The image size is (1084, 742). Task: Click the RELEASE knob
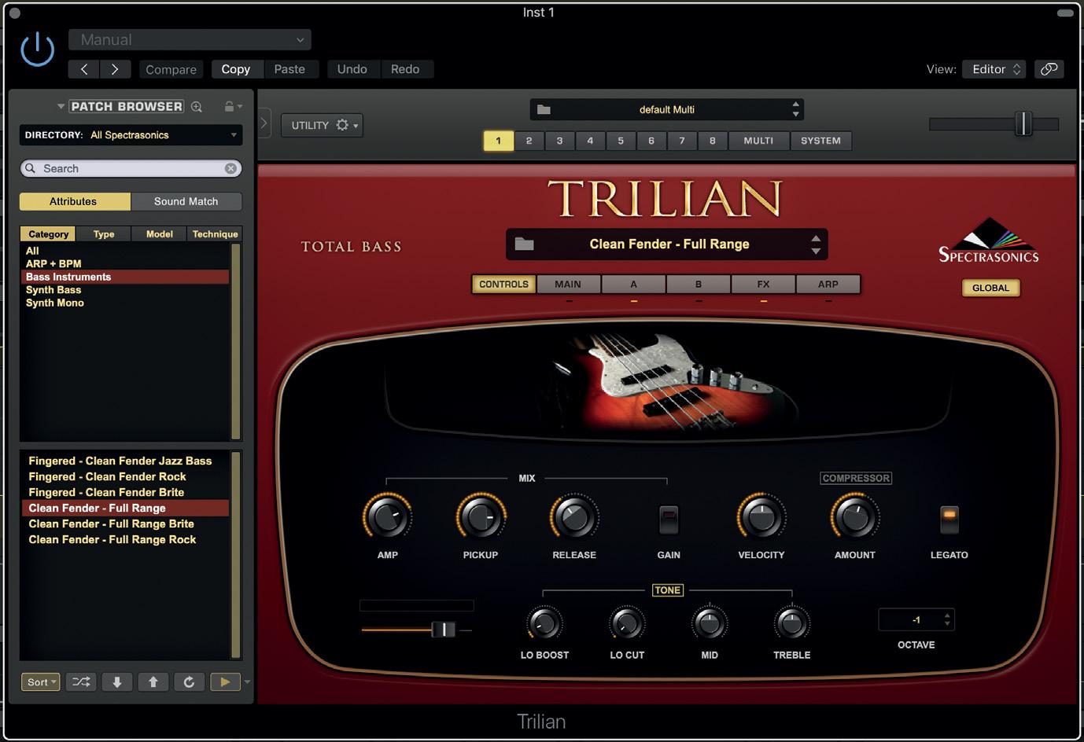(x=574, y=517)
